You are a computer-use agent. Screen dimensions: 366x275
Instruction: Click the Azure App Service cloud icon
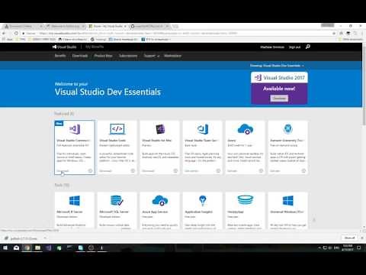pos(160,201)
